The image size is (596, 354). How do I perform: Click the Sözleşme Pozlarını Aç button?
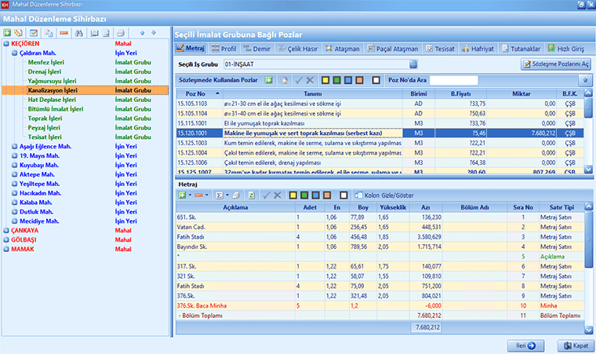pyautogui.click(x=554, y=64)
